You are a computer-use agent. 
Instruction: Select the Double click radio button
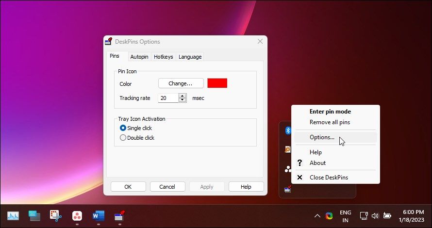click(123, 138)
